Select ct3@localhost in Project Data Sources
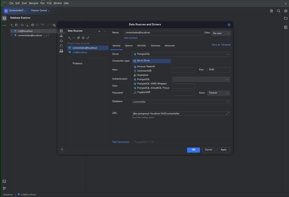Viewport: 289px width, 197px height. (x=88, y=52)
